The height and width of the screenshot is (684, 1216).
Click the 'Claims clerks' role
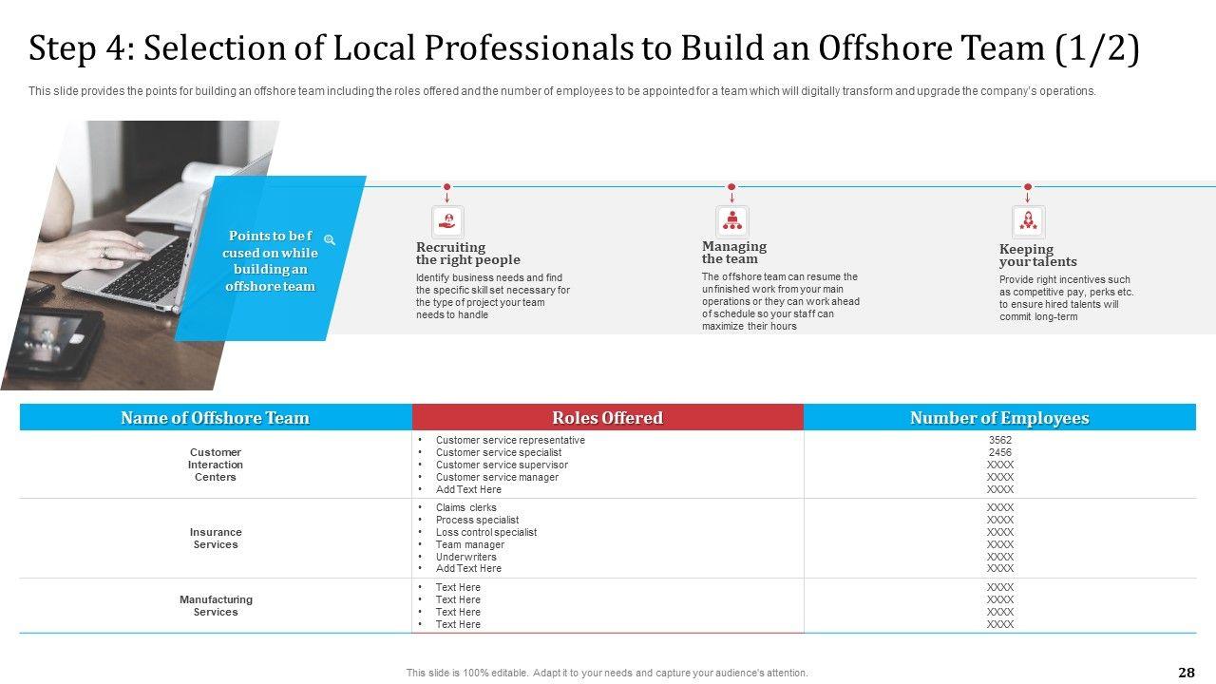tap(466, 508)
